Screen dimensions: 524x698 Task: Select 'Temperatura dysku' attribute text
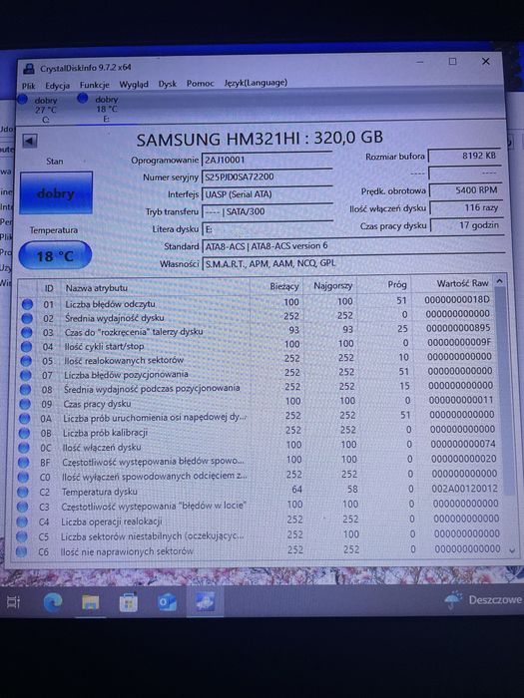tap(100, 492)
